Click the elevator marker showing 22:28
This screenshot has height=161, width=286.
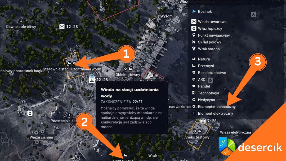(92, 80)
